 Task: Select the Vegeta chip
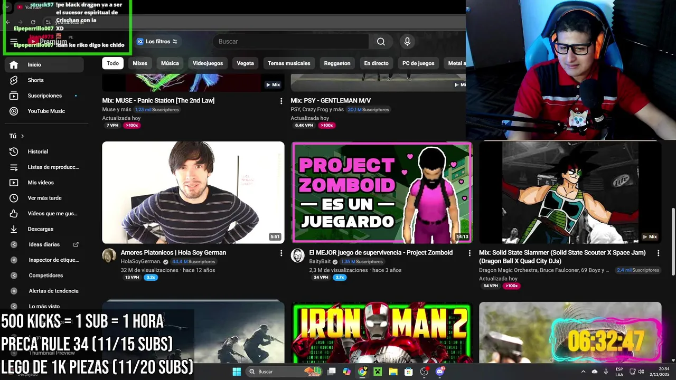[245, 63]
